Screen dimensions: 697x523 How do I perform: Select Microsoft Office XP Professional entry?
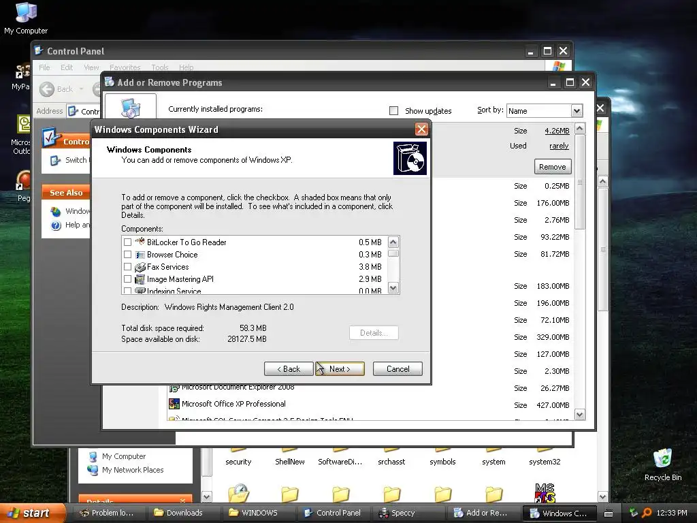click(x=233, y=404)
